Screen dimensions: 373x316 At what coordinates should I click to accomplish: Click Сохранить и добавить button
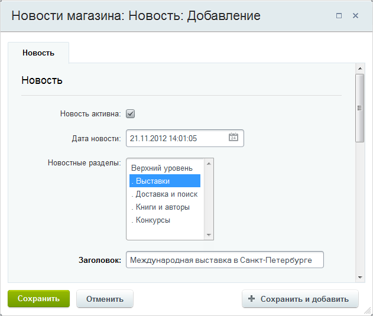[x=300, y=299]
